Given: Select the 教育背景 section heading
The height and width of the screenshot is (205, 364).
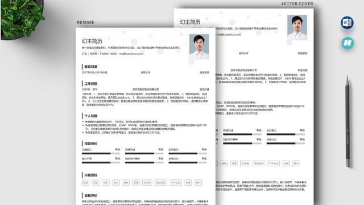Looking at the screenshot, I should 91,67.
